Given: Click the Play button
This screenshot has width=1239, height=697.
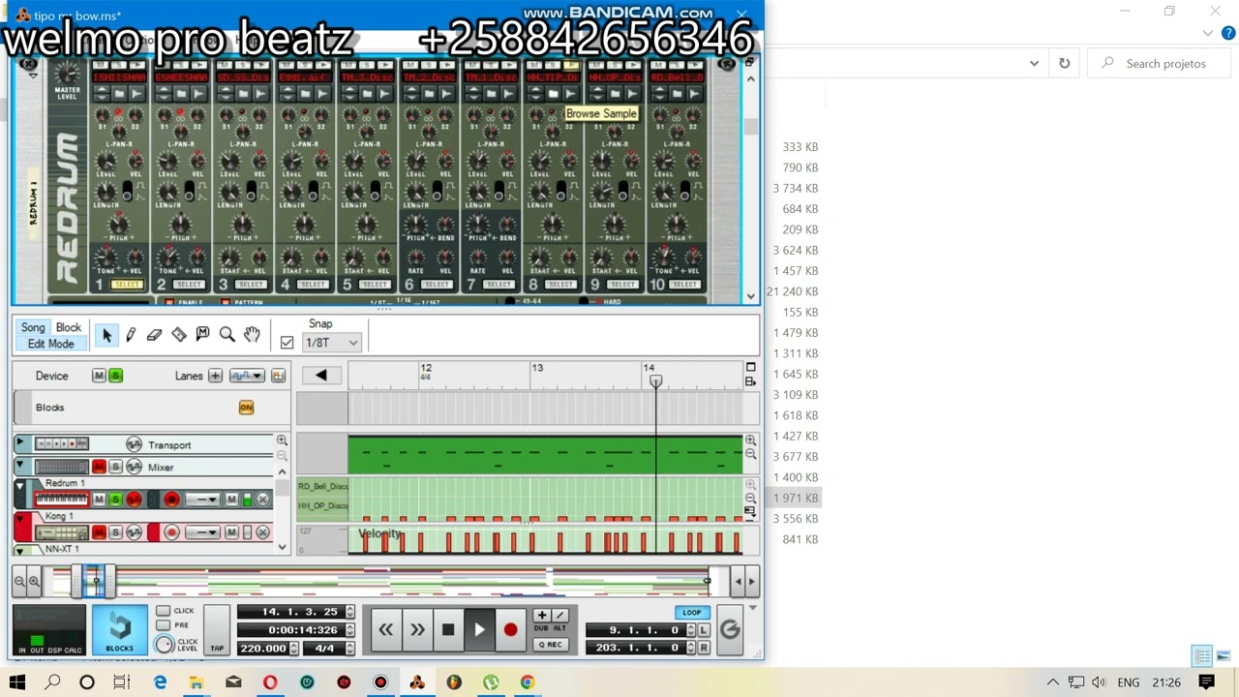Looking at the screenshot, I should [x=479, y=630].
